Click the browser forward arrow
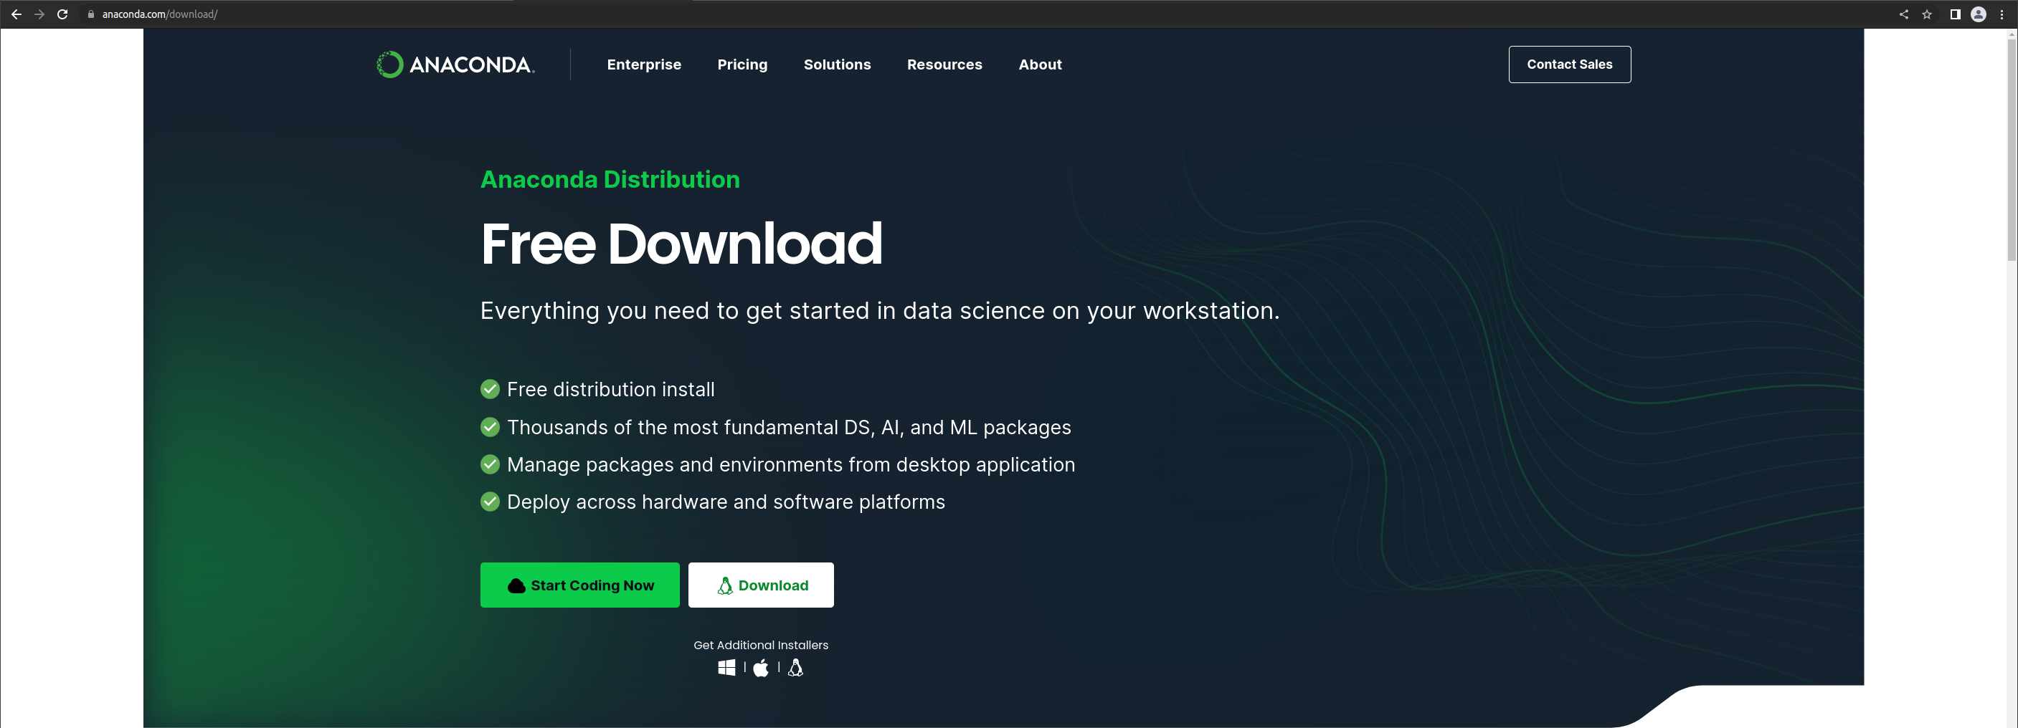Viewport: 2018px width, 728px height. [39, 14]
